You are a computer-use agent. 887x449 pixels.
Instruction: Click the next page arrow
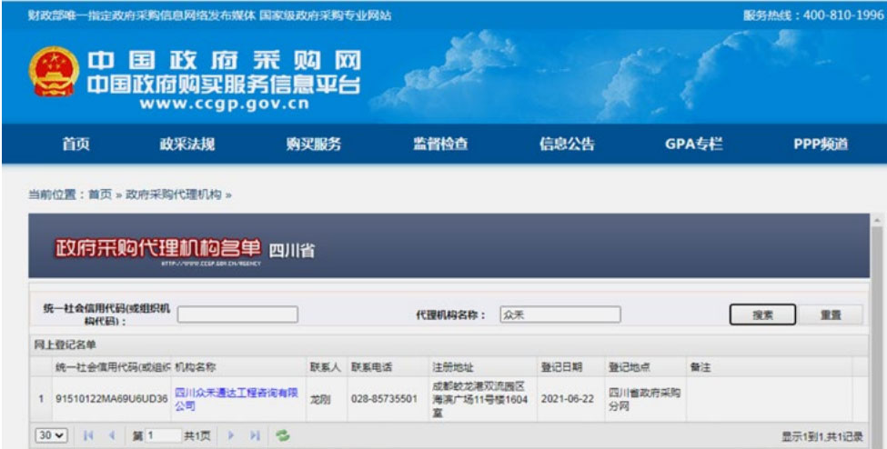[233, 436]
